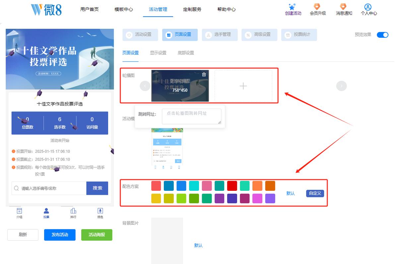Select the carousel image thumbnail 750*450
The width and height of the screenshot is (398, 264).
180,86
